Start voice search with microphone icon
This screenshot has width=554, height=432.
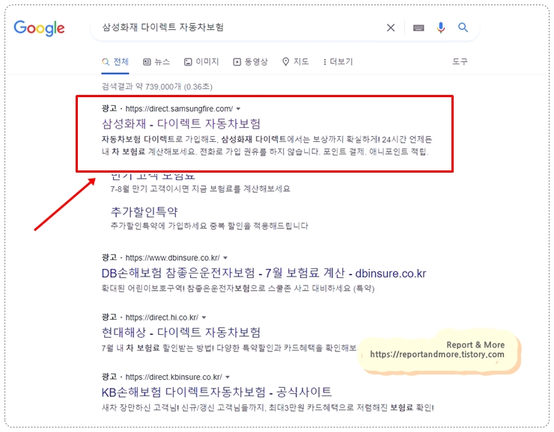pyautogui.click(x=441, y=28)
